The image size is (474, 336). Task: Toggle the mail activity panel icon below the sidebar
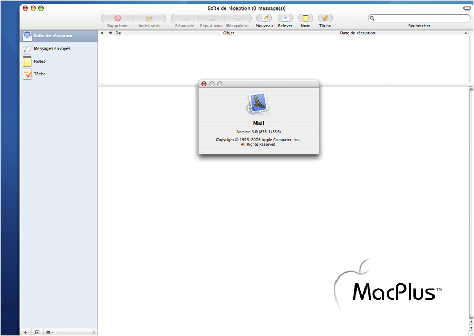pyautogui.click(x=37, y=332)
